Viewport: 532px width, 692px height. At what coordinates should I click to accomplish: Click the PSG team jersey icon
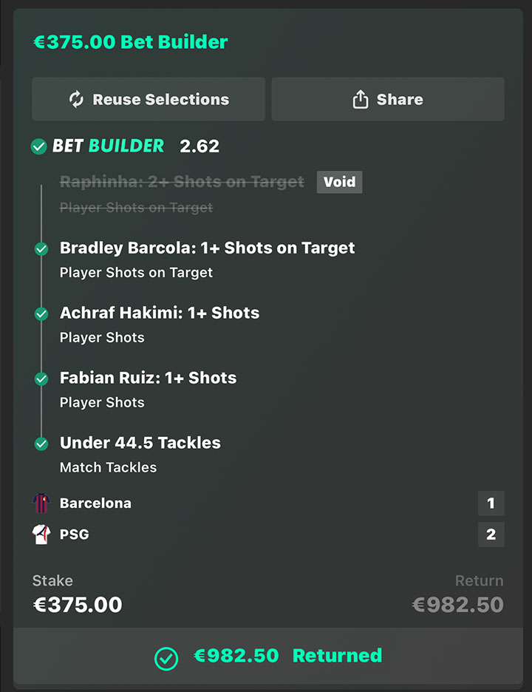pyautogui.click(x=41, y=535)
